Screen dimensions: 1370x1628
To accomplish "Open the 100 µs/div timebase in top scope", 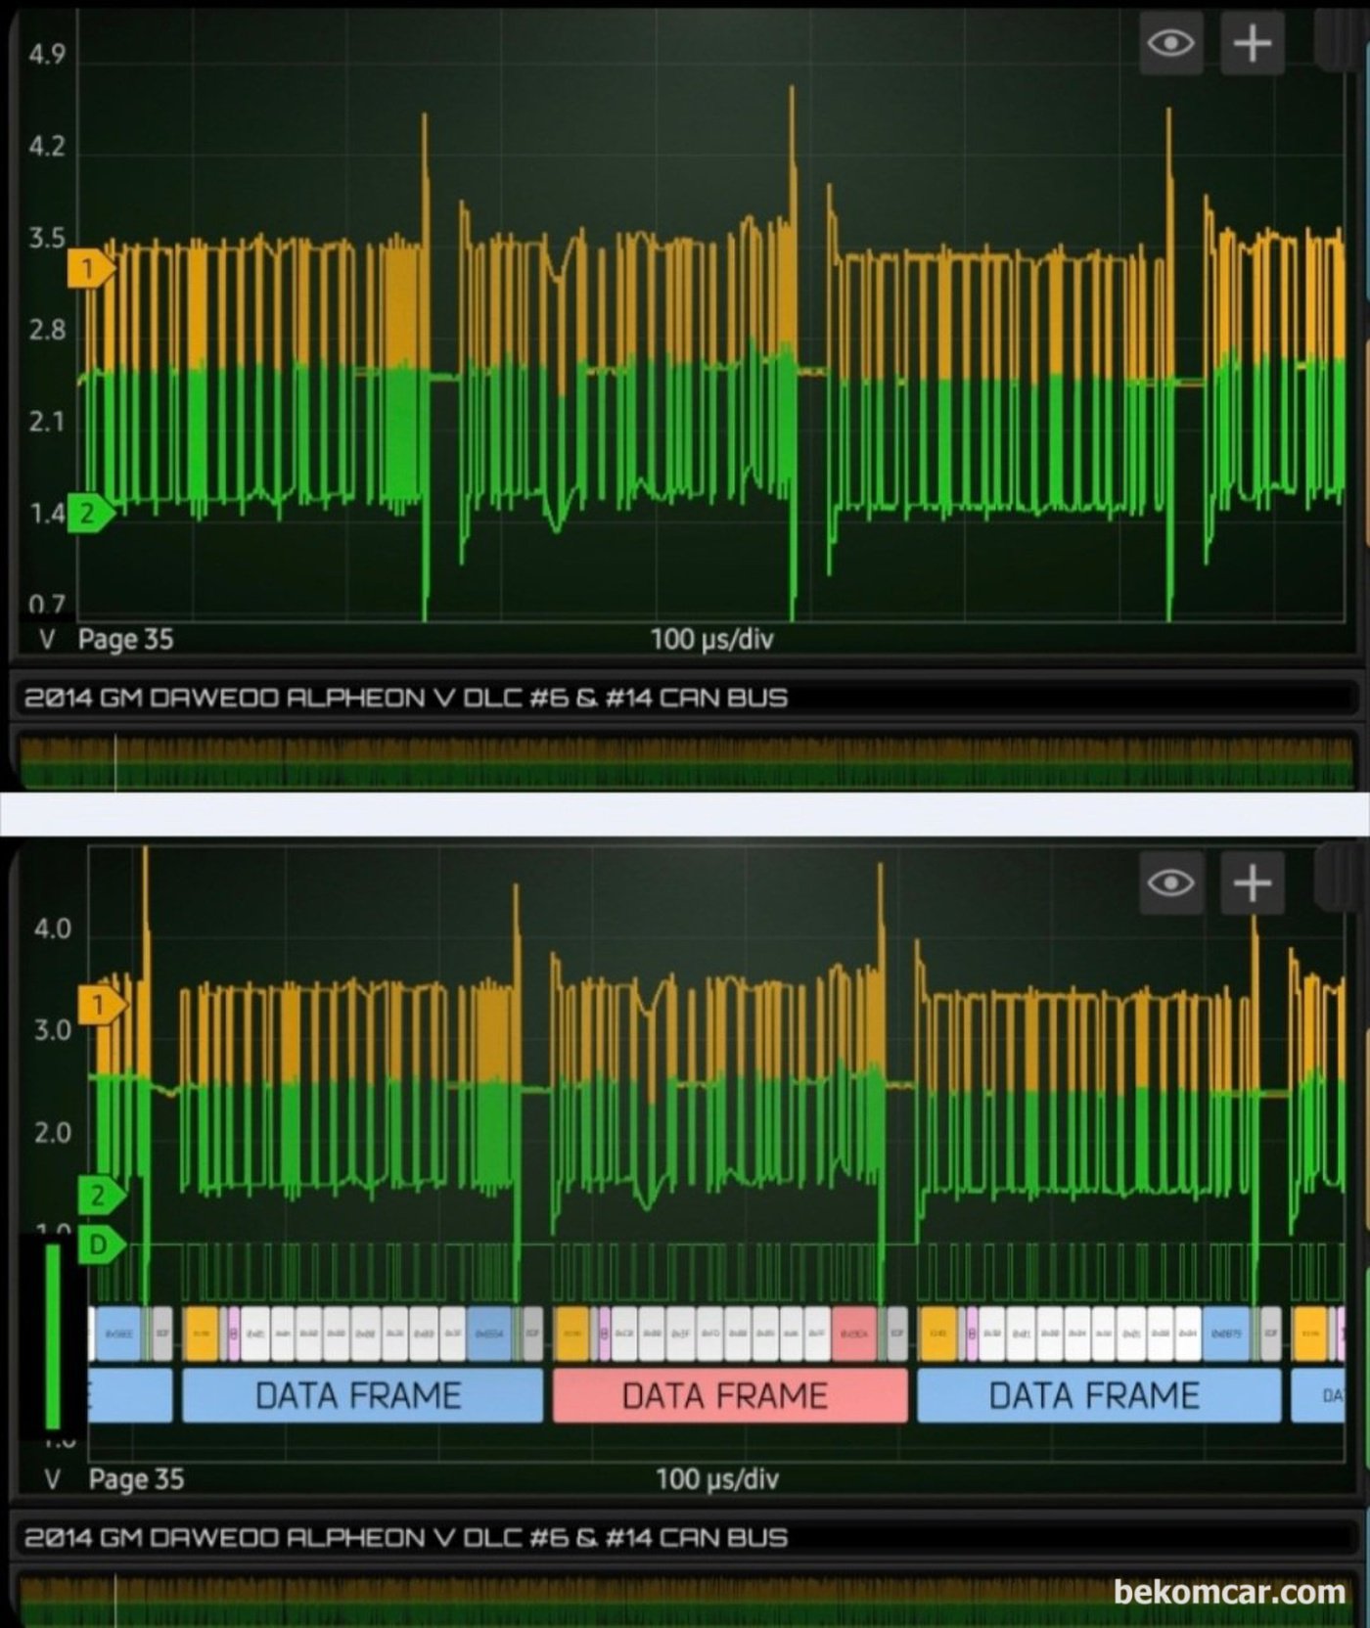I will pos(711,640).
